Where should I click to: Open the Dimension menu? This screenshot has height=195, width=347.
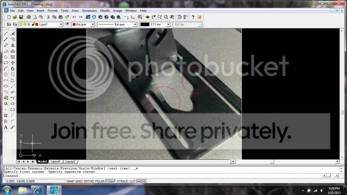click(x=89, y=11)
